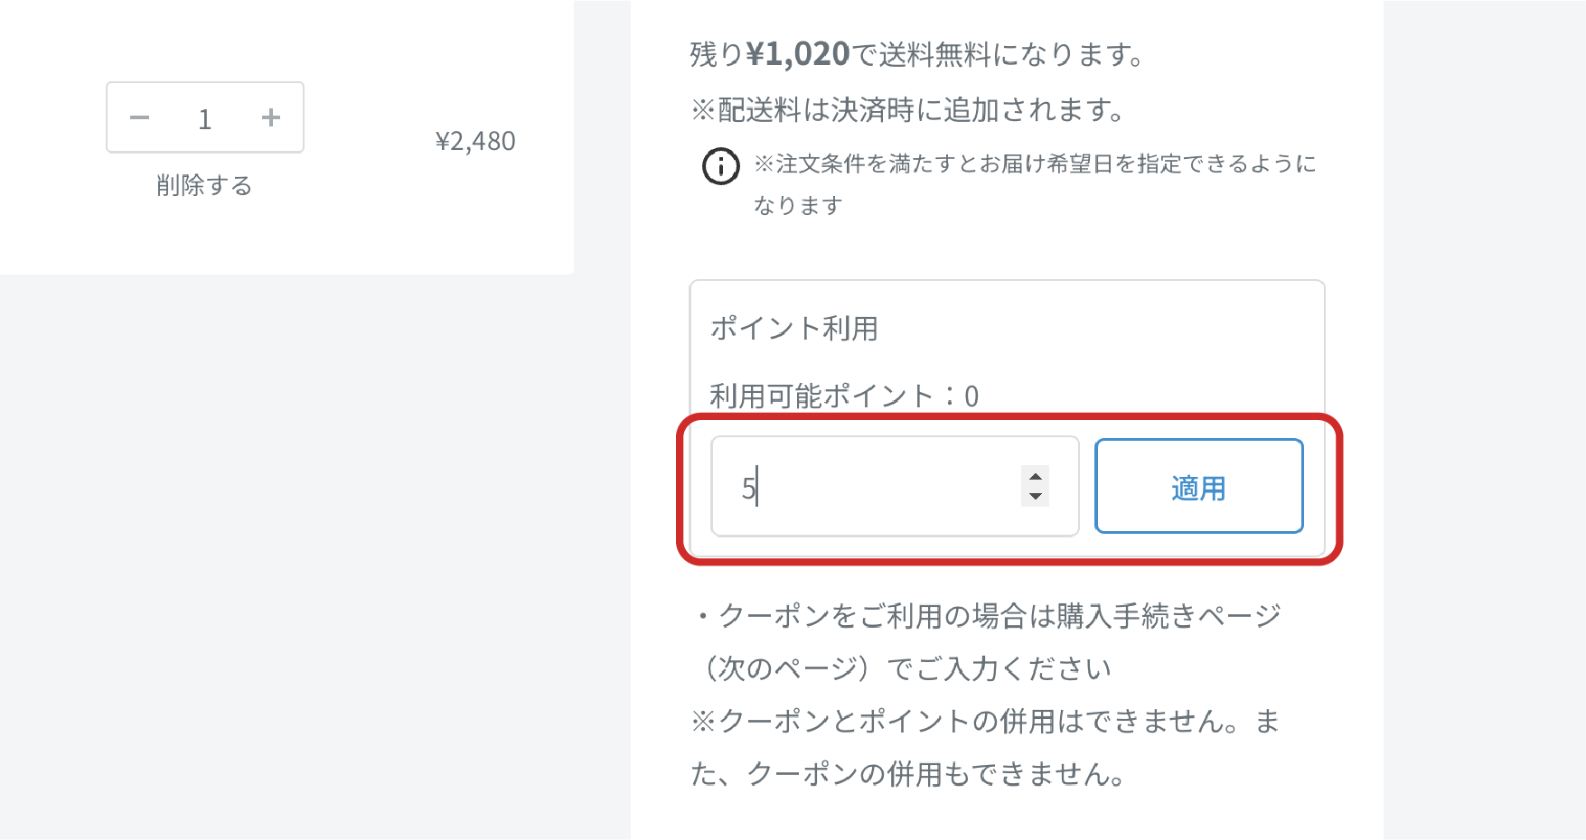Click the （次のページ）でご入力ください line

pos(903,668)
